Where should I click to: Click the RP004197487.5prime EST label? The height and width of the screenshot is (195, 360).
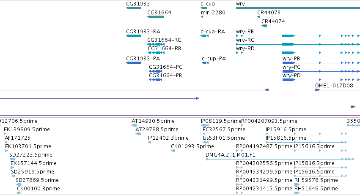coord(264,146)
